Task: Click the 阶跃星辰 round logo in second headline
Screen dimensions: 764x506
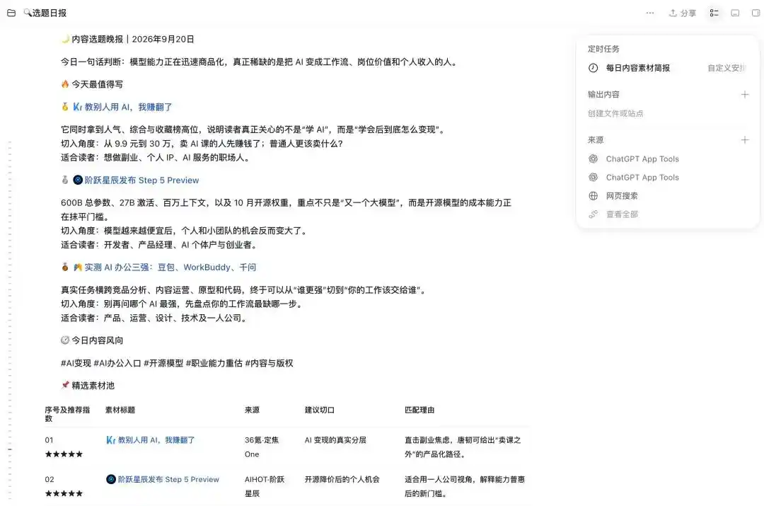Action: click(x=78, y=180)
